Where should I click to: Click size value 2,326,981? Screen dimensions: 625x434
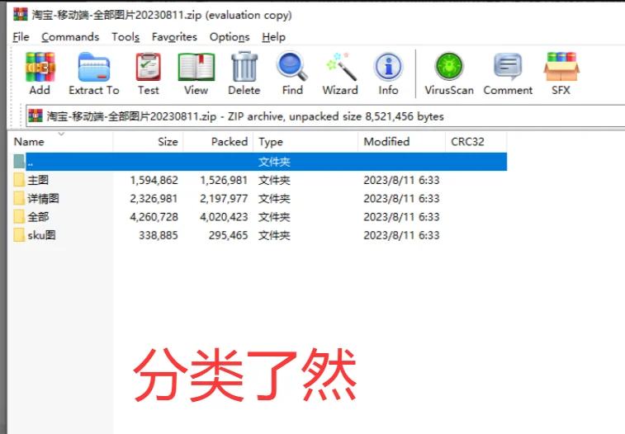[154, 199]
